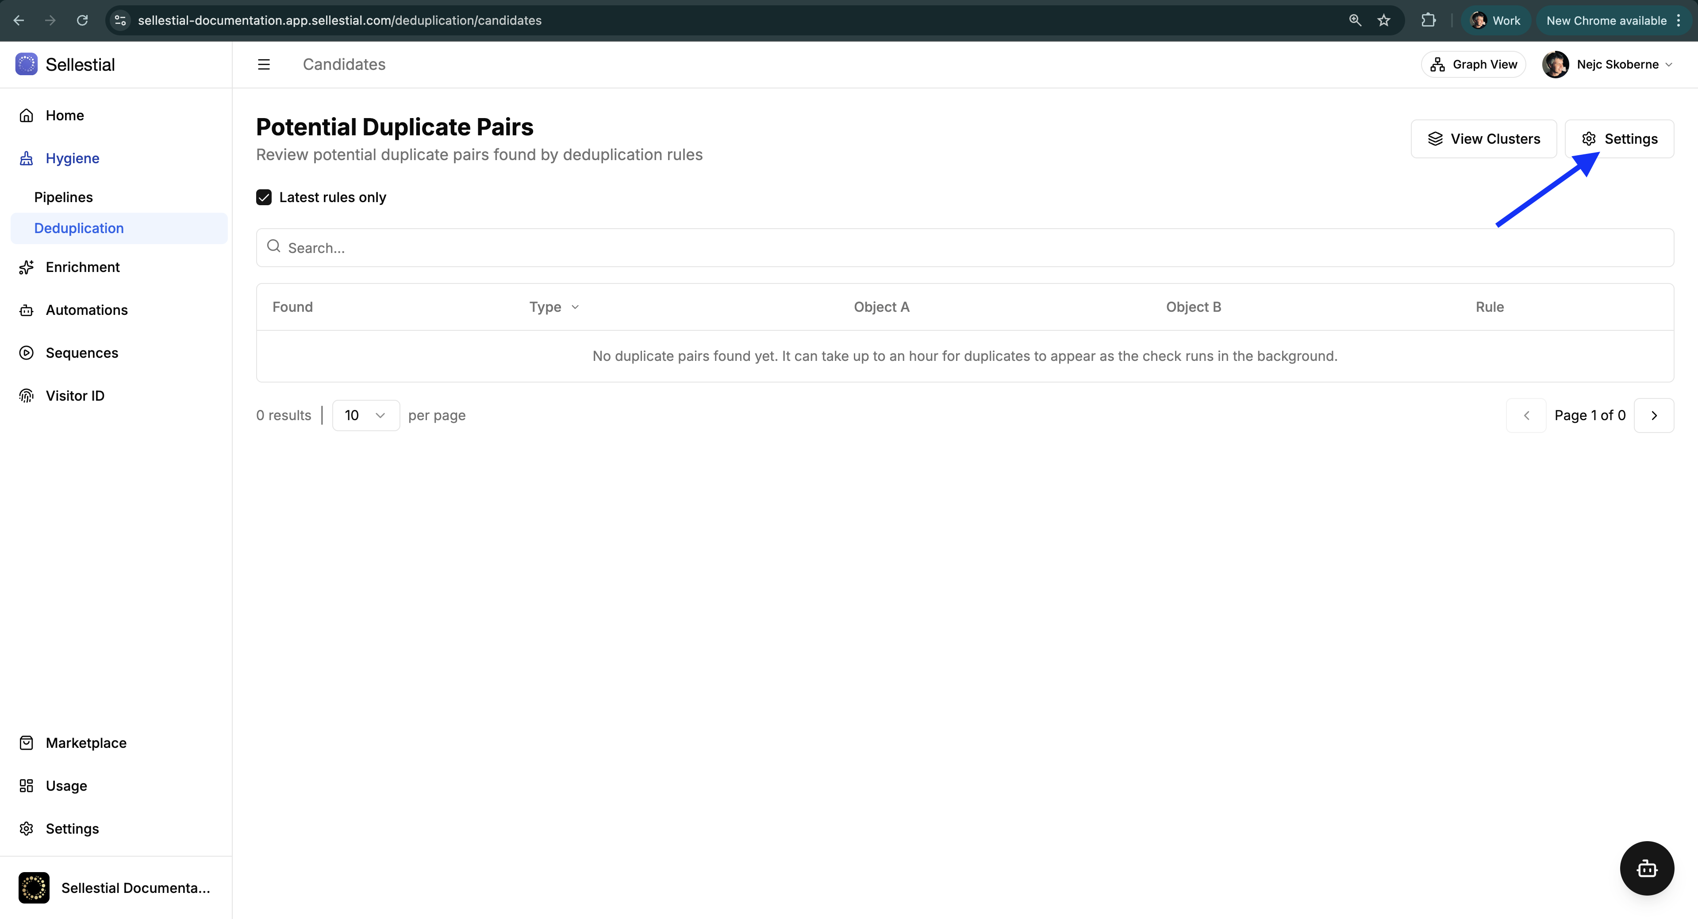Viewport: 1698px width, 919px height.
Task: Reload the page with refresh icon
Action: pyautogui.click(x=82, y=20)
